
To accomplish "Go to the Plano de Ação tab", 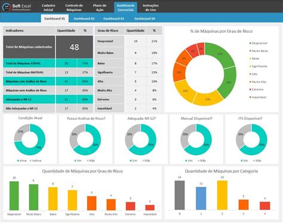I will pos(100,8).
